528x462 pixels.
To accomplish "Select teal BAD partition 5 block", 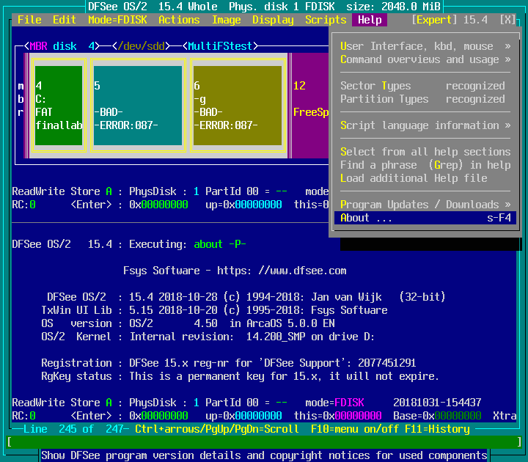I will (137, 105).
